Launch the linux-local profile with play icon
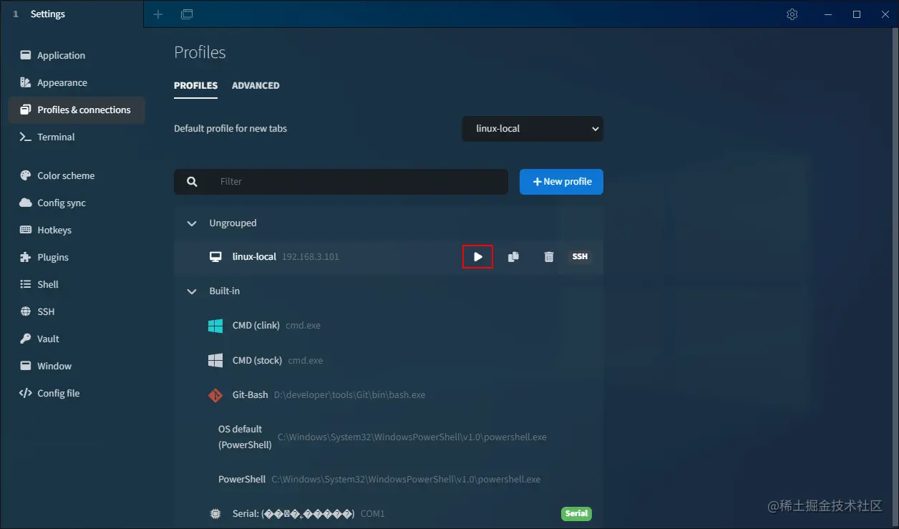The width and height of the screenshot is (899, 529). coord(478,256)
